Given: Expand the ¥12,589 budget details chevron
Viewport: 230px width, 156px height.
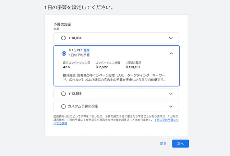Looking at the screenshot, I should click(171, 93).
